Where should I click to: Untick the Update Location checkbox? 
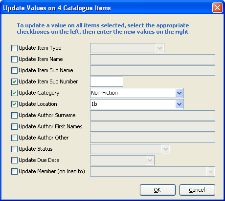(x=14, y=104)
